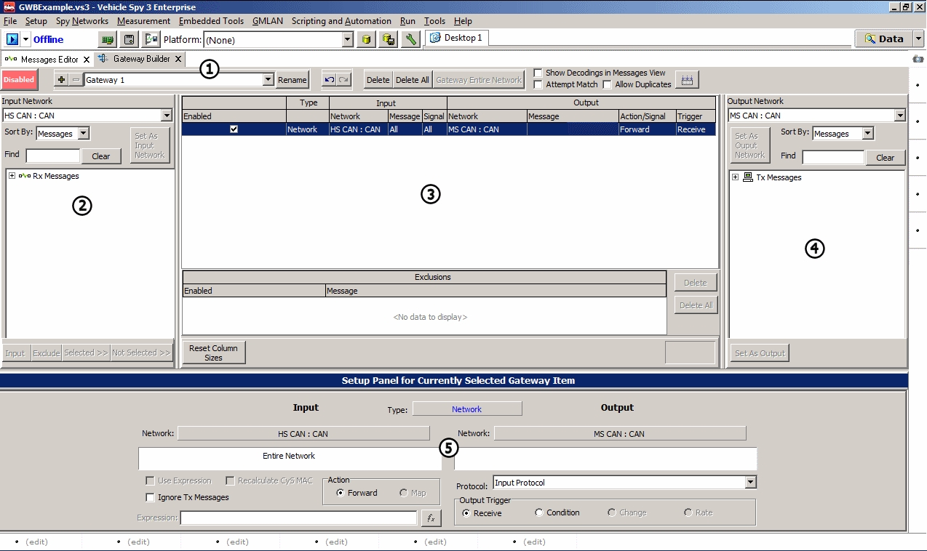Expand the Rx Messages tree node
The height and width of the screenshot is (551, 927).
click(x=12, y=176)
